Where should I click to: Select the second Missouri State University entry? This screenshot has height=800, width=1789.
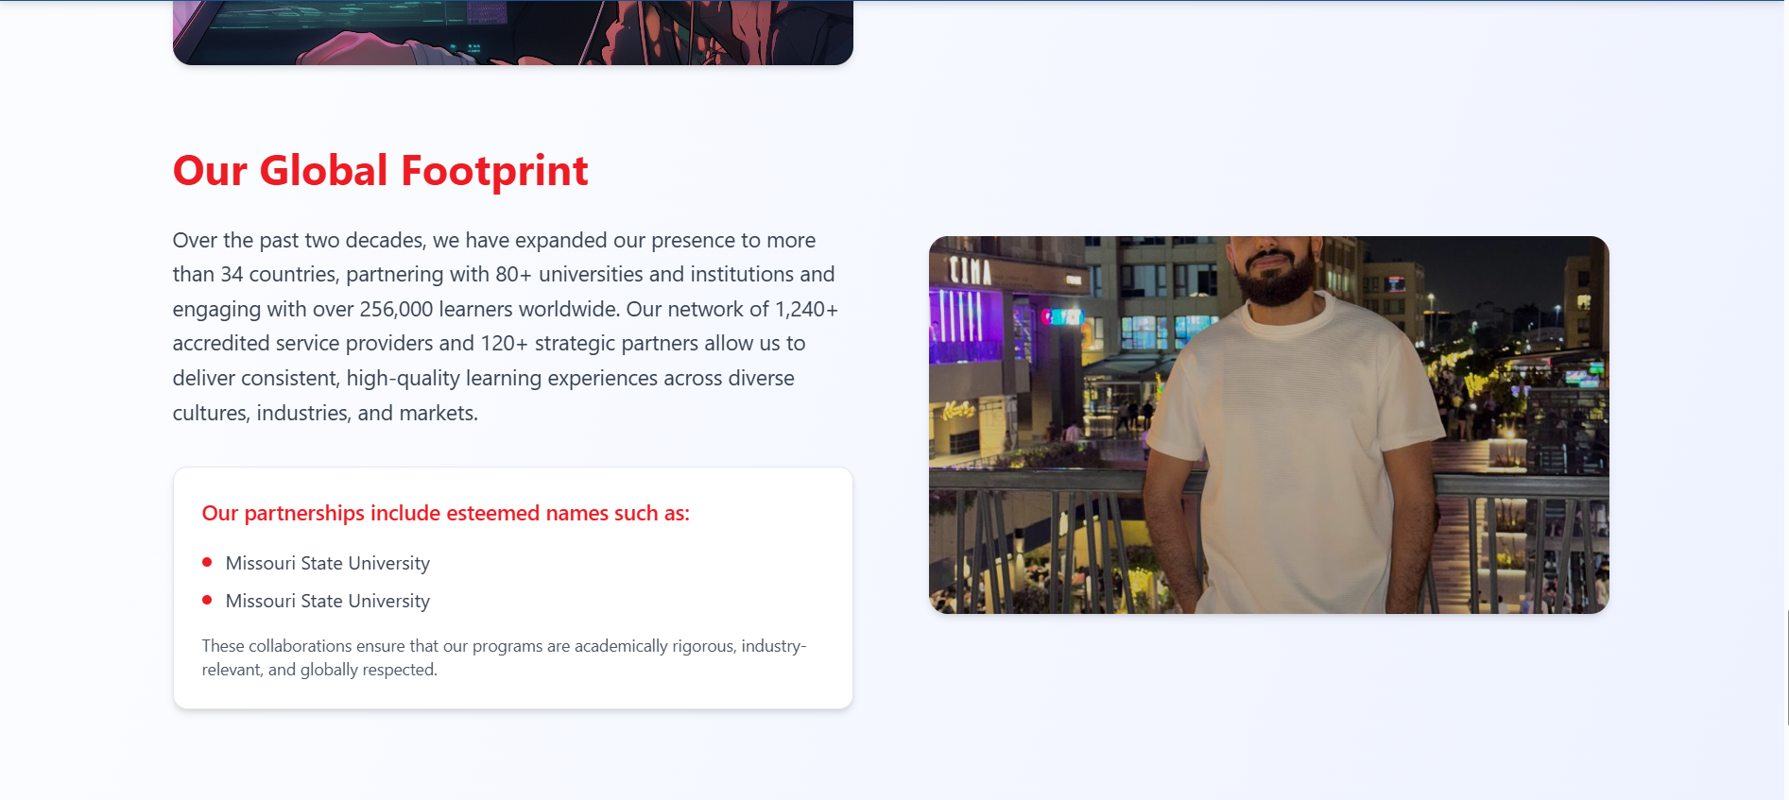[x=327, y=601]
